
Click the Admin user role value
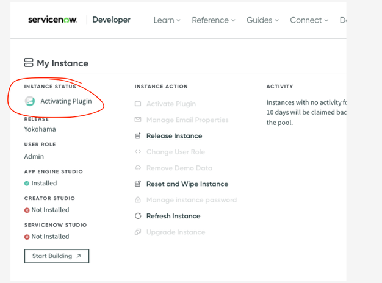(x=34, y=156)
